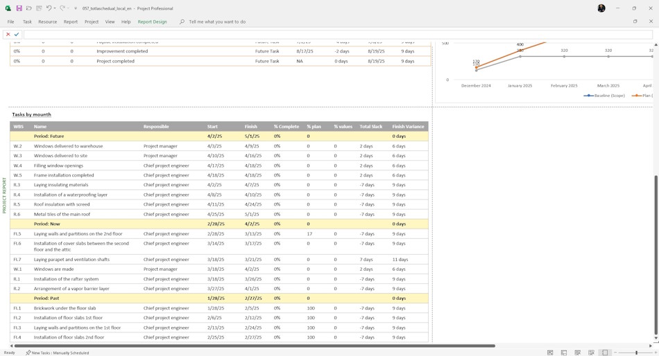The image size is (659, 356).
Task: Select the Report Design tab
Action: coord(152,21)
